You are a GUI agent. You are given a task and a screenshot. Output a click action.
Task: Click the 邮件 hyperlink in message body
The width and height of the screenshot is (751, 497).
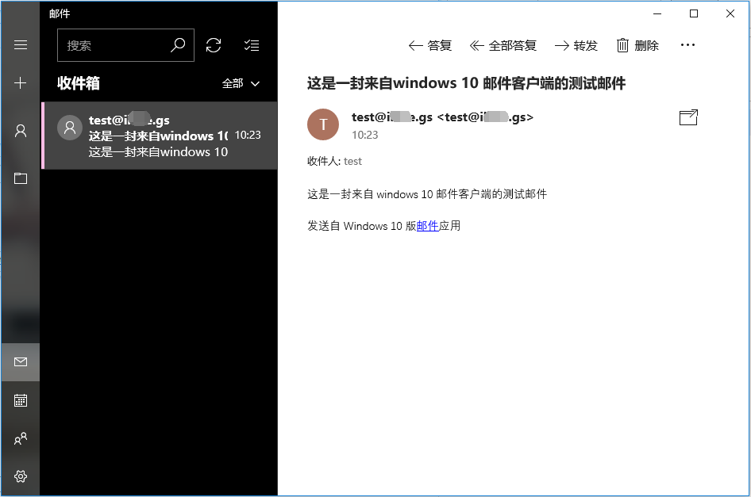427,226
